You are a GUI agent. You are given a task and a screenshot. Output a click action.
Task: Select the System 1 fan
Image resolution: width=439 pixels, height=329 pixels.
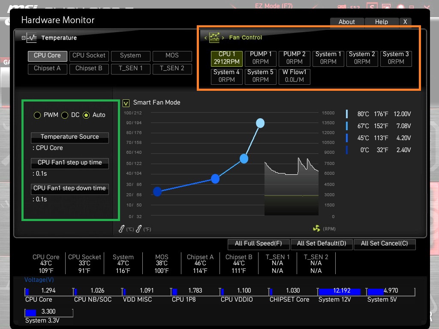coord(328,58)
